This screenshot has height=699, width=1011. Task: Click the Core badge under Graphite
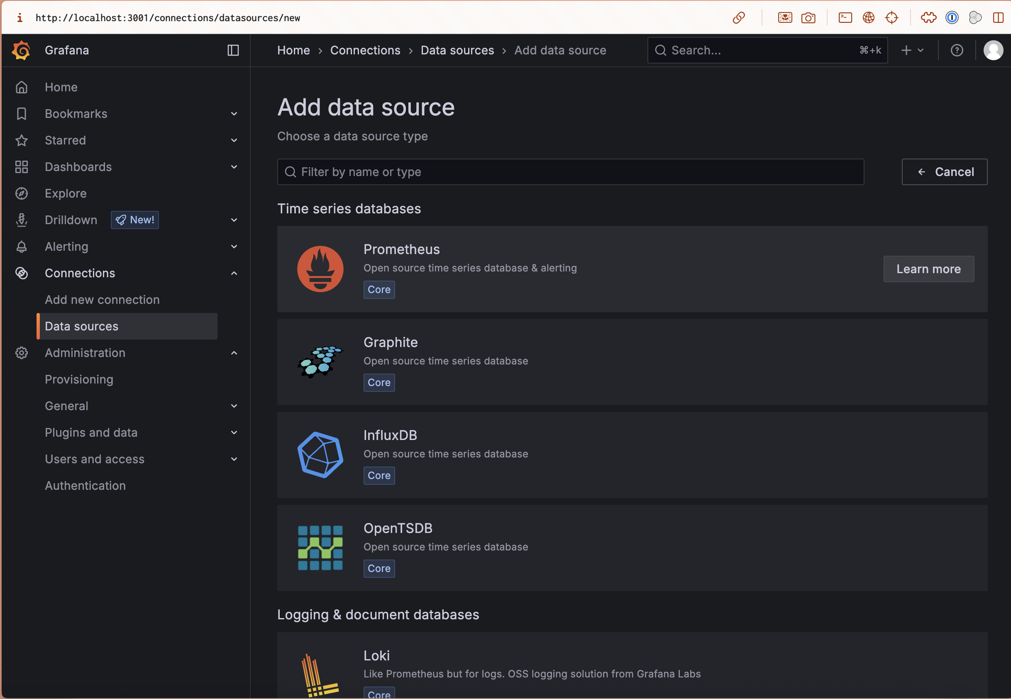click(x=379, y=383)
